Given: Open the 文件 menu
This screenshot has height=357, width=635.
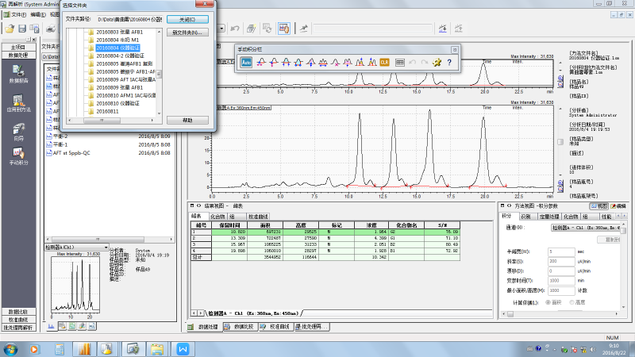Looking at the screenshot, I should 18,14.
